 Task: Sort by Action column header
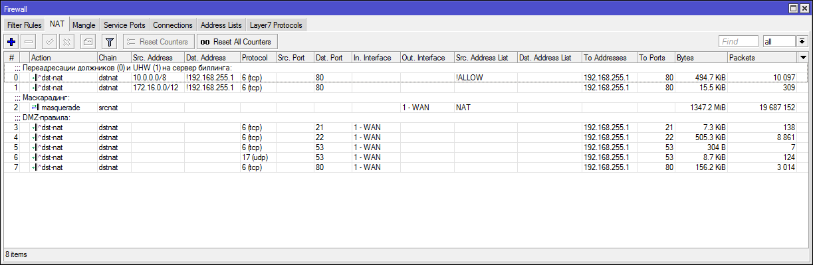click(x=63, y=58)
